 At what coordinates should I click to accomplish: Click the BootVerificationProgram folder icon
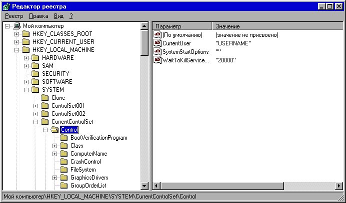click(x=64, y=138)
